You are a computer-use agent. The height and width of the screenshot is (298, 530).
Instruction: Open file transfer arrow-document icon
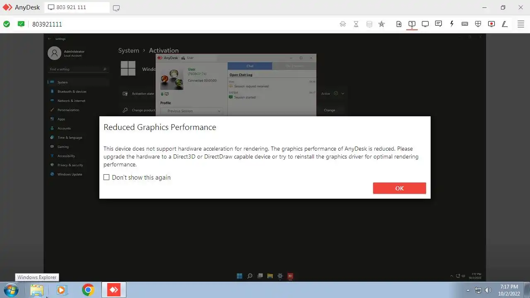399,24
